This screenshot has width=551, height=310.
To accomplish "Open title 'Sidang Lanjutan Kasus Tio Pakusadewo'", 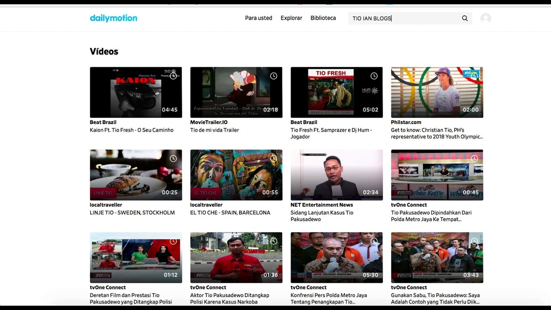I will point(322,216).
